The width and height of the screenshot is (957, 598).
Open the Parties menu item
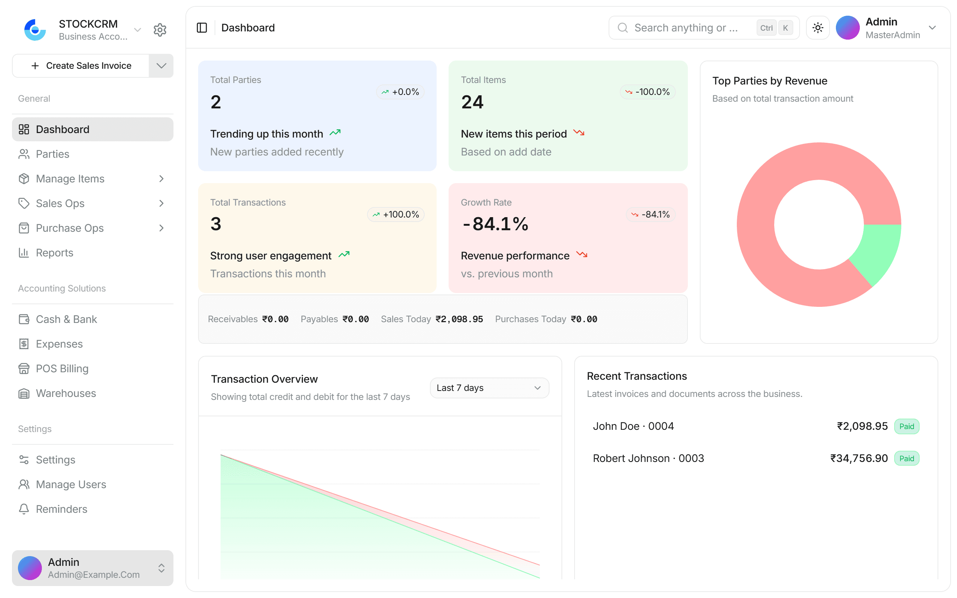click(x=93, y=154)
